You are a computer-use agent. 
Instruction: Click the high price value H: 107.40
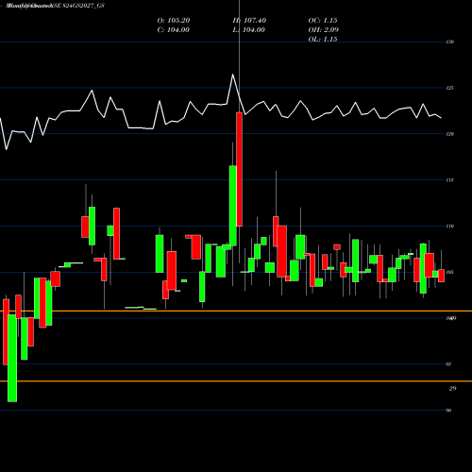(249, 21)
